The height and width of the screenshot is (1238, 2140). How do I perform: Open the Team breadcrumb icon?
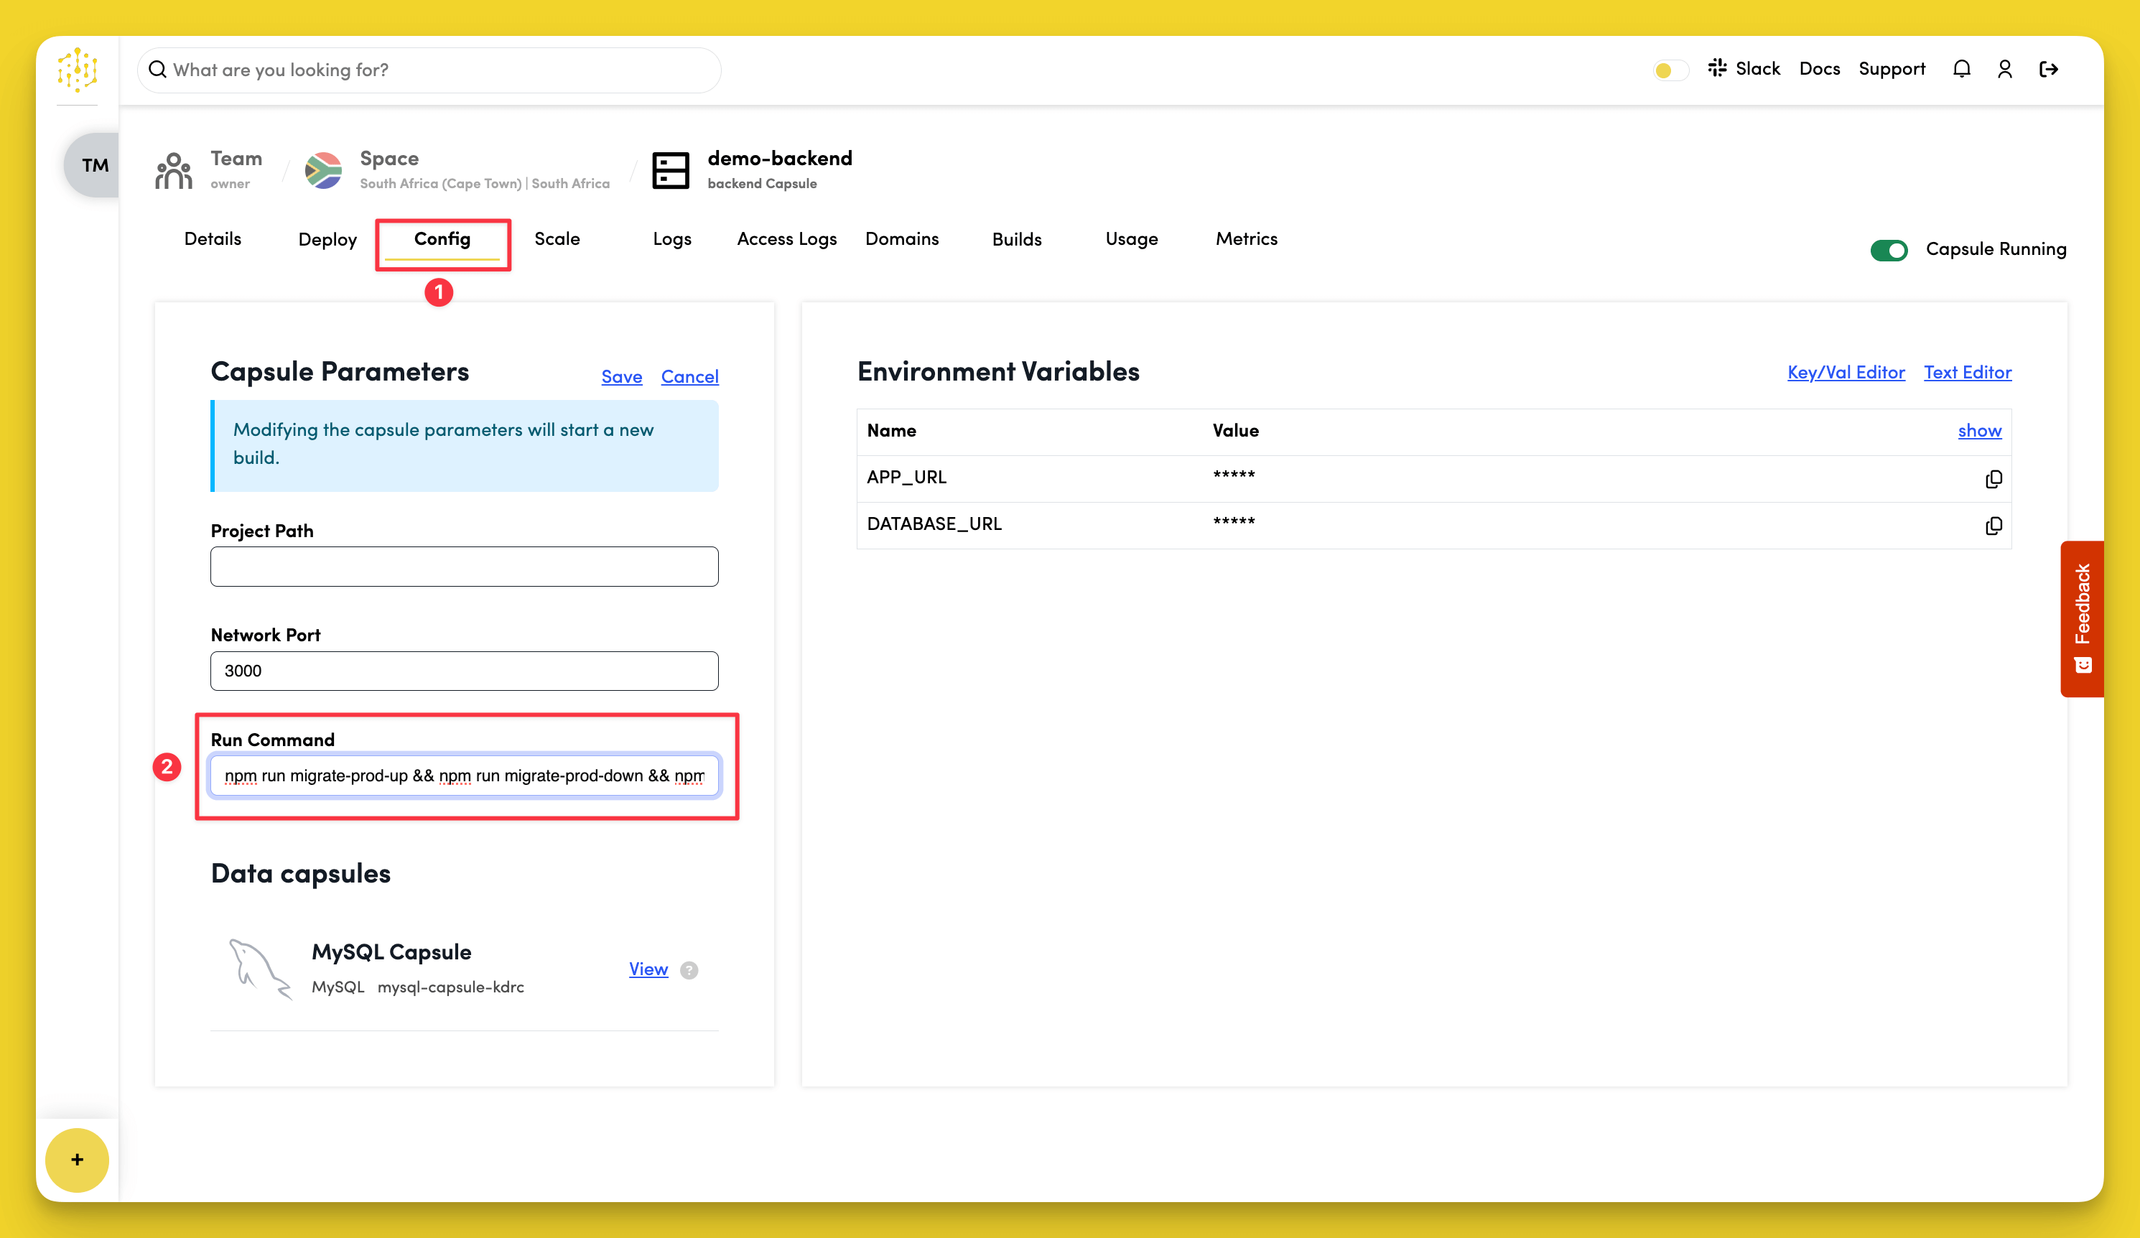[173, 169]
